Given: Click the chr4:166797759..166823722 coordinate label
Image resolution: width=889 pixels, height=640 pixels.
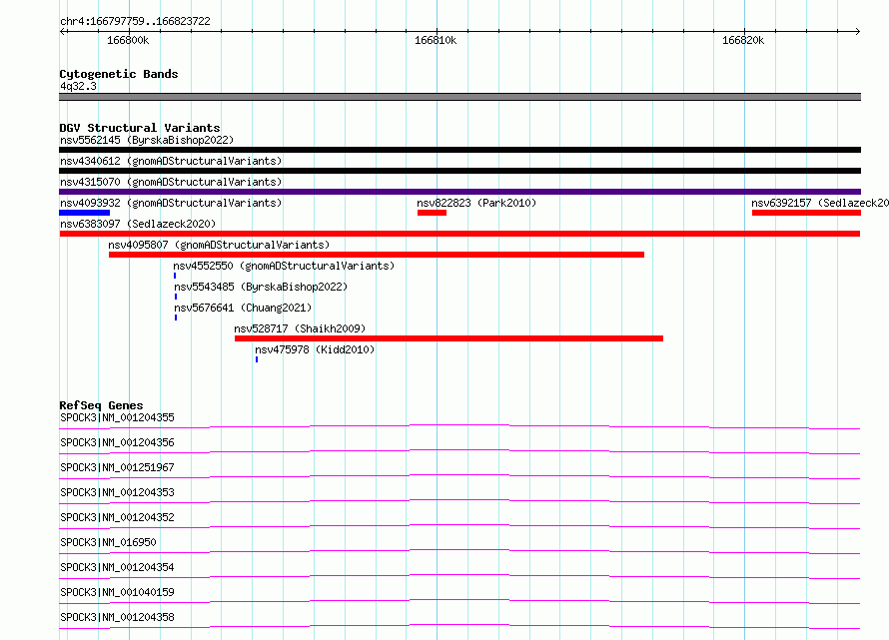Looking at the screenshot, I should pyautogui.click(x=135, y=22).
